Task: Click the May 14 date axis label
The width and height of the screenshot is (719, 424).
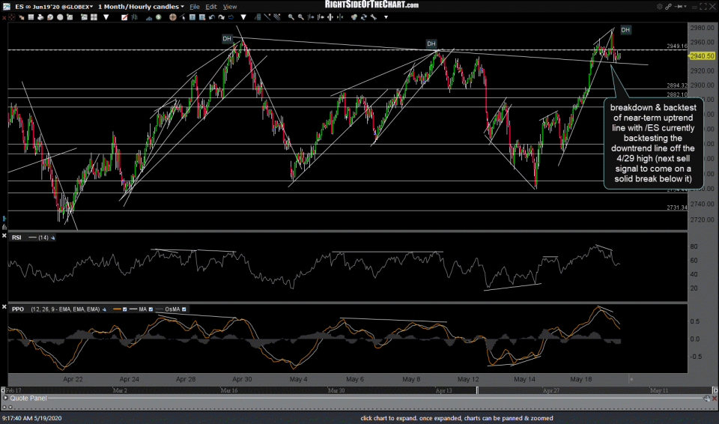Action: click(524, 379)
